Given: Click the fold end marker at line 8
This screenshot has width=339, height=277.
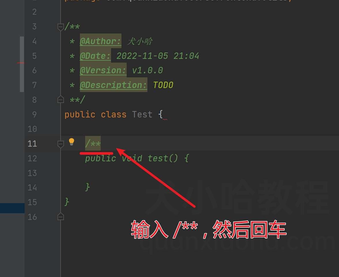Looking at the screenshot, I should (61, 99).
